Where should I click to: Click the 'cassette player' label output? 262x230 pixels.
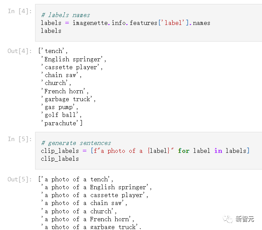(72, 67)
